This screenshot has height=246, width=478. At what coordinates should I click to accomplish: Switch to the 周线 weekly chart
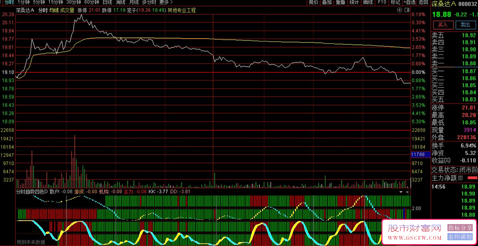coord(121,2)
